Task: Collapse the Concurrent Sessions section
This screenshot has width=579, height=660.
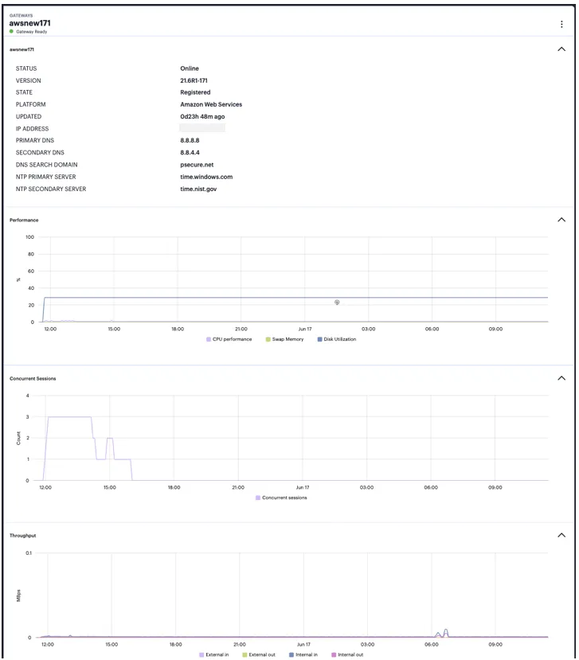Action: tap(561, 378)
